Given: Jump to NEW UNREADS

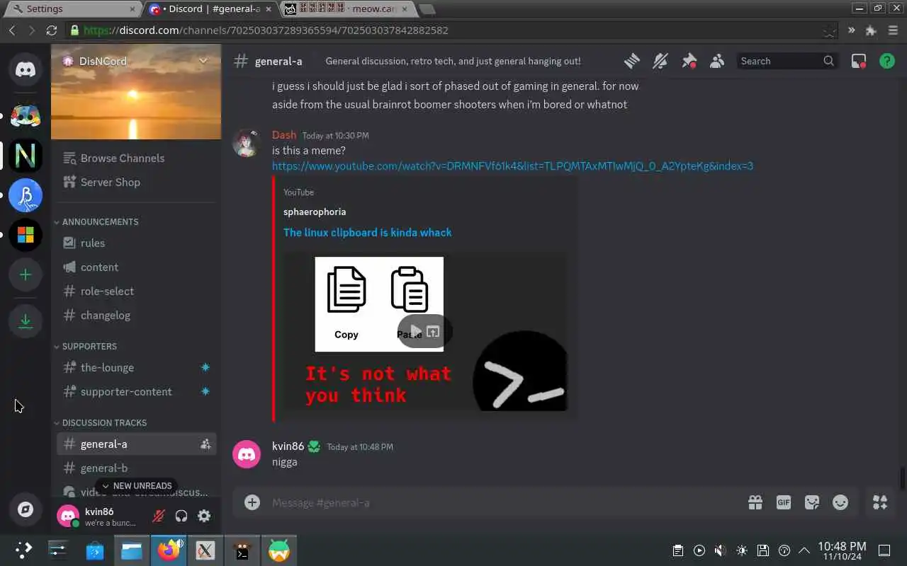Looking at the screenshot, I should pos(136,486).
